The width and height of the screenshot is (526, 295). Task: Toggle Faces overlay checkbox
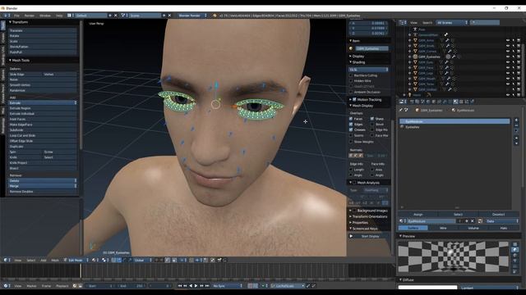coord(351,119)
